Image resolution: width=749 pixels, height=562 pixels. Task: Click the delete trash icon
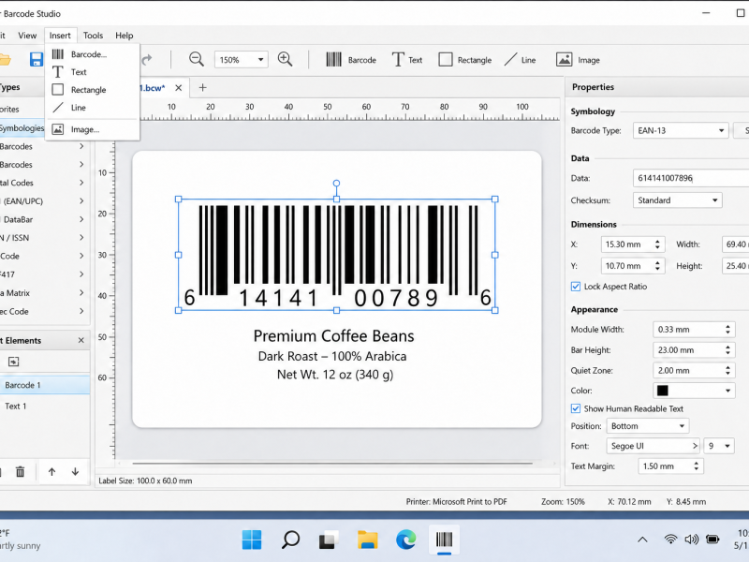[x=20, y=472]
